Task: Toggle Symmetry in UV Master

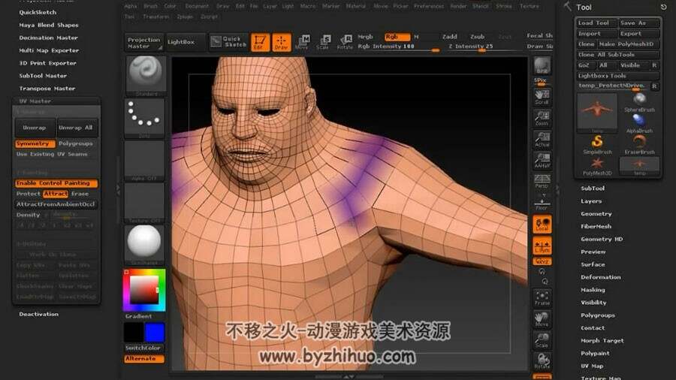Action: coord(35,143)
